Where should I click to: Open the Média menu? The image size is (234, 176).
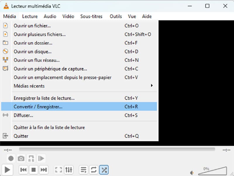click(x=10, y=16)
